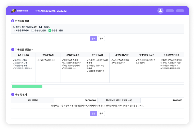Click the green auto-adjustment progress bar
The image size is (195, 130).
point(27,87)
